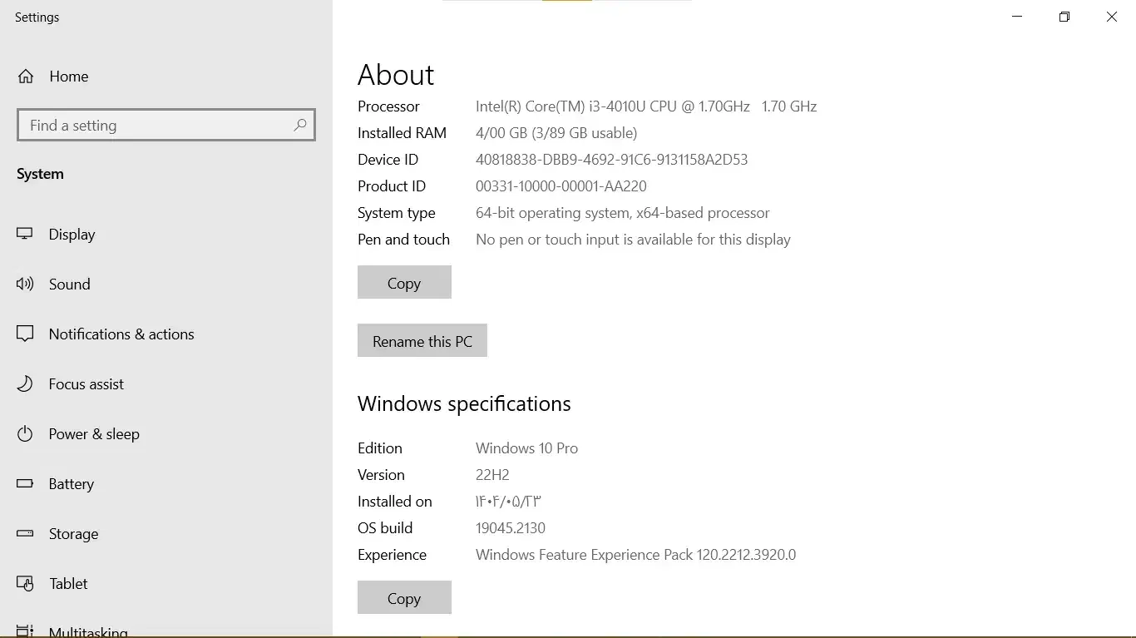This screenshot has width=1136, height=638.
Task: Copy the Windows specifications
Action: point(404,598)
